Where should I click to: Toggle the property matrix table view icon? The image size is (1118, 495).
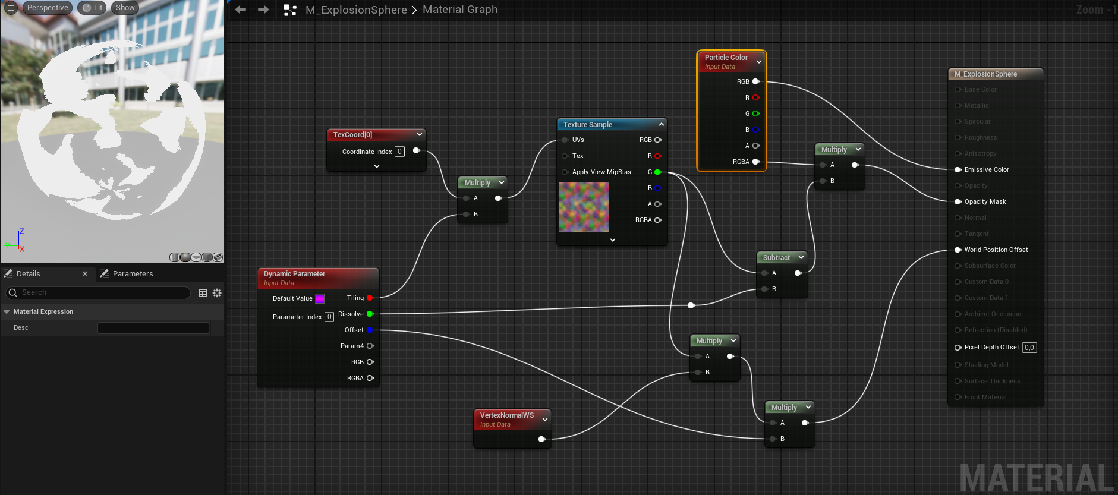point(203,293)
